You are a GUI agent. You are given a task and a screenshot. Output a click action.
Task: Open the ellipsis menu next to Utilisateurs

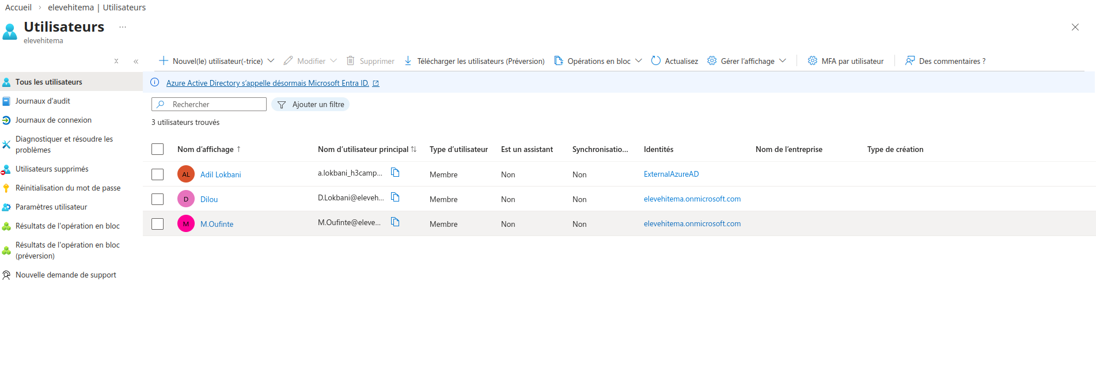tap(123, 27)
